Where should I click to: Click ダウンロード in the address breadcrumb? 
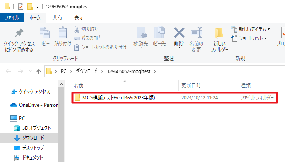coord(87,71)
